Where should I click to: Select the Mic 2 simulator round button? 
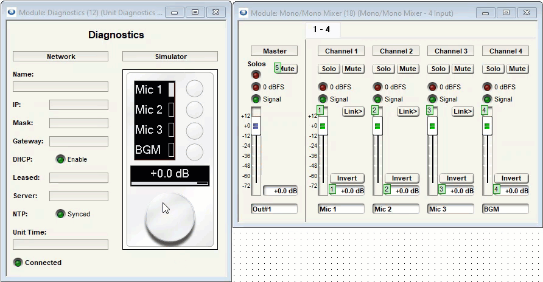pos(195,110)
